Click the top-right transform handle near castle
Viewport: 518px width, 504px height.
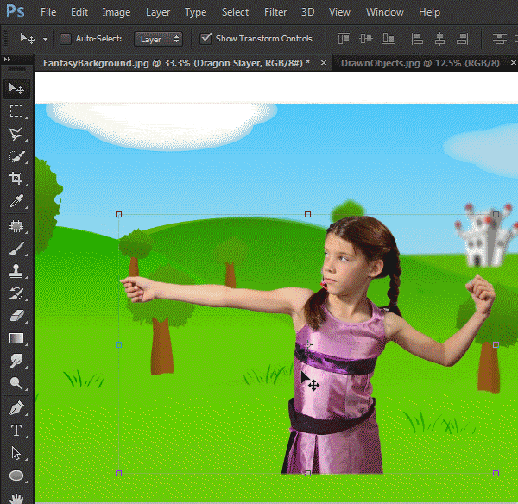pos(496,215)
